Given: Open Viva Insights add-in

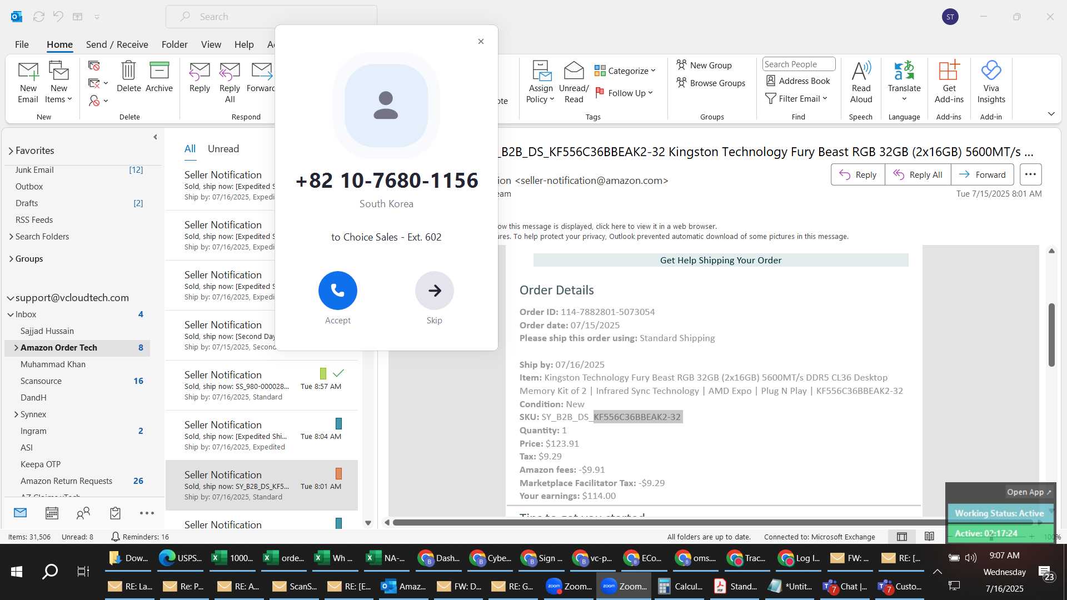Looking at the screenshot, I should (x=991, y=82).
